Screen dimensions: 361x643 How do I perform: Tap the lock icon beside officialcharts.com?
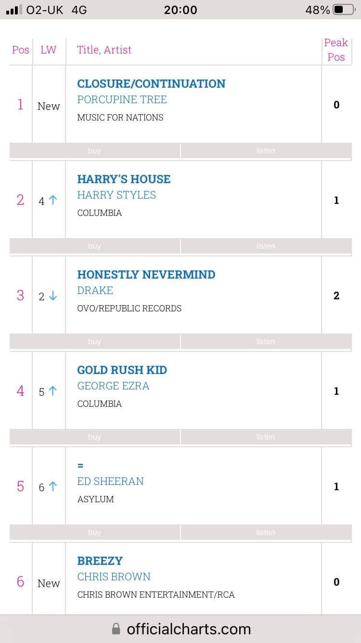click(116, 629)
